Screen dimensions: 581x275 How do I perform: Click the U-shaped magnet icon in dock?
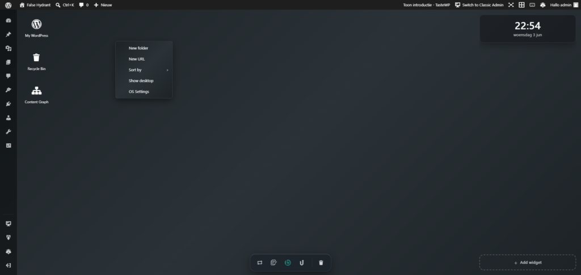pyautogui.click(x=302, y=263)
